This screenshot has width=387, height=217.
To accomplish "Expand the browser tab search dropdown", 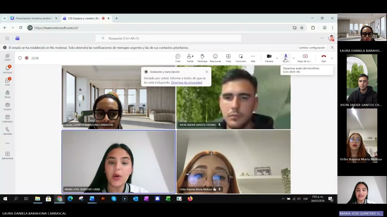I will tap(4, 18).
